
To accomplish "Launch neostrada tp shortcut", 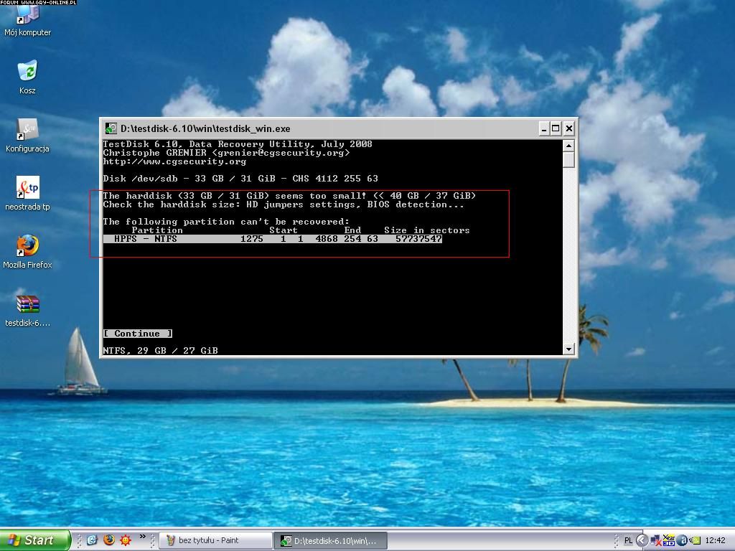I will pyautogui.click(x=27, y=188).
